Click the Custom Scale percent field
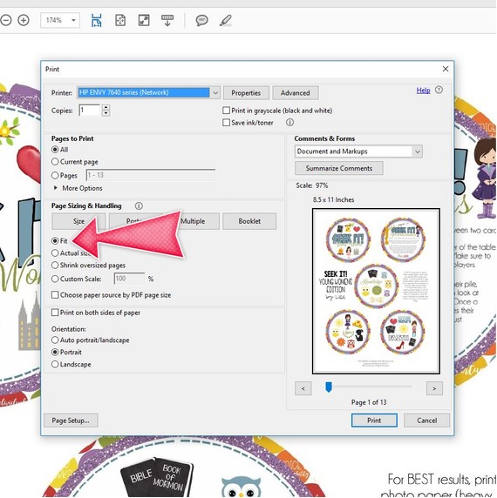 (x=129, y=279)
